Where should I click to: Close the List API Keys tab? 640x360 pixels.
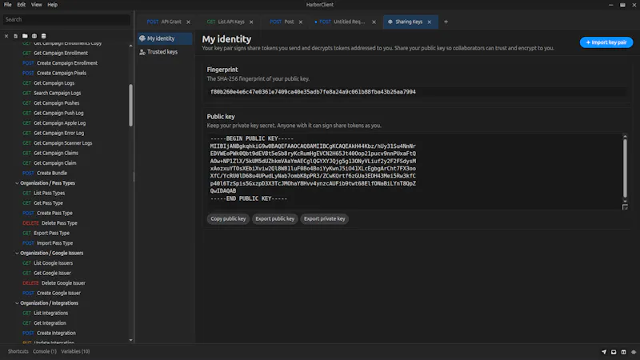click(x=251, y=22)
